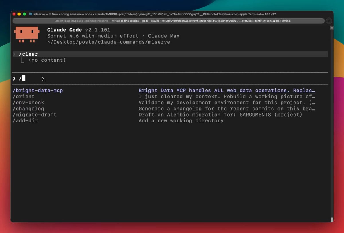Select the /bright-data-mcp command
The width and height of the screenshot is (344, 233).
pos(38,91)
